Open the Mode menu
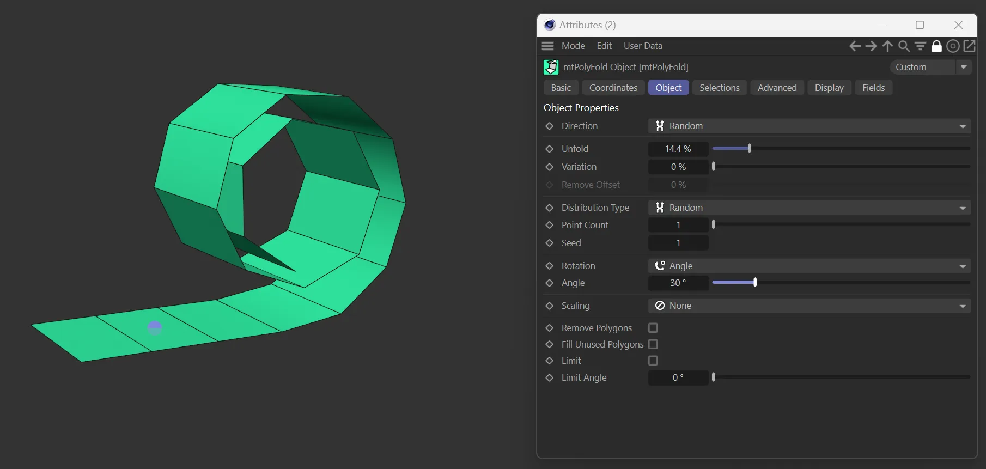Screen dimensions: 986x469 click(x=573, y=46)
